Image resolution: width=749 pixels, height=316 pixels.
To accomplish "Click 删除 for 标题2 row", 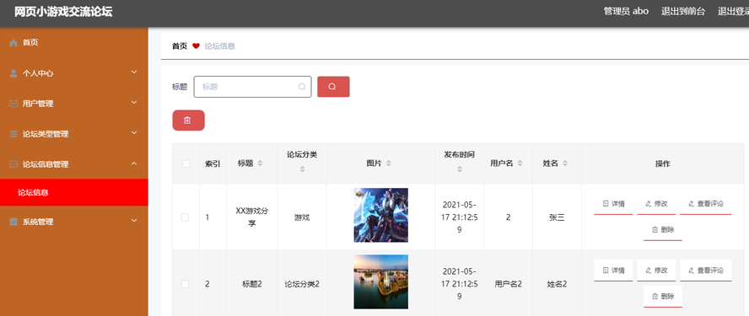I will [x=663, y=297].
